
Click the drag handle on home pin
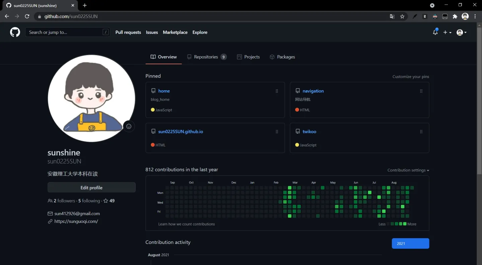277,91
